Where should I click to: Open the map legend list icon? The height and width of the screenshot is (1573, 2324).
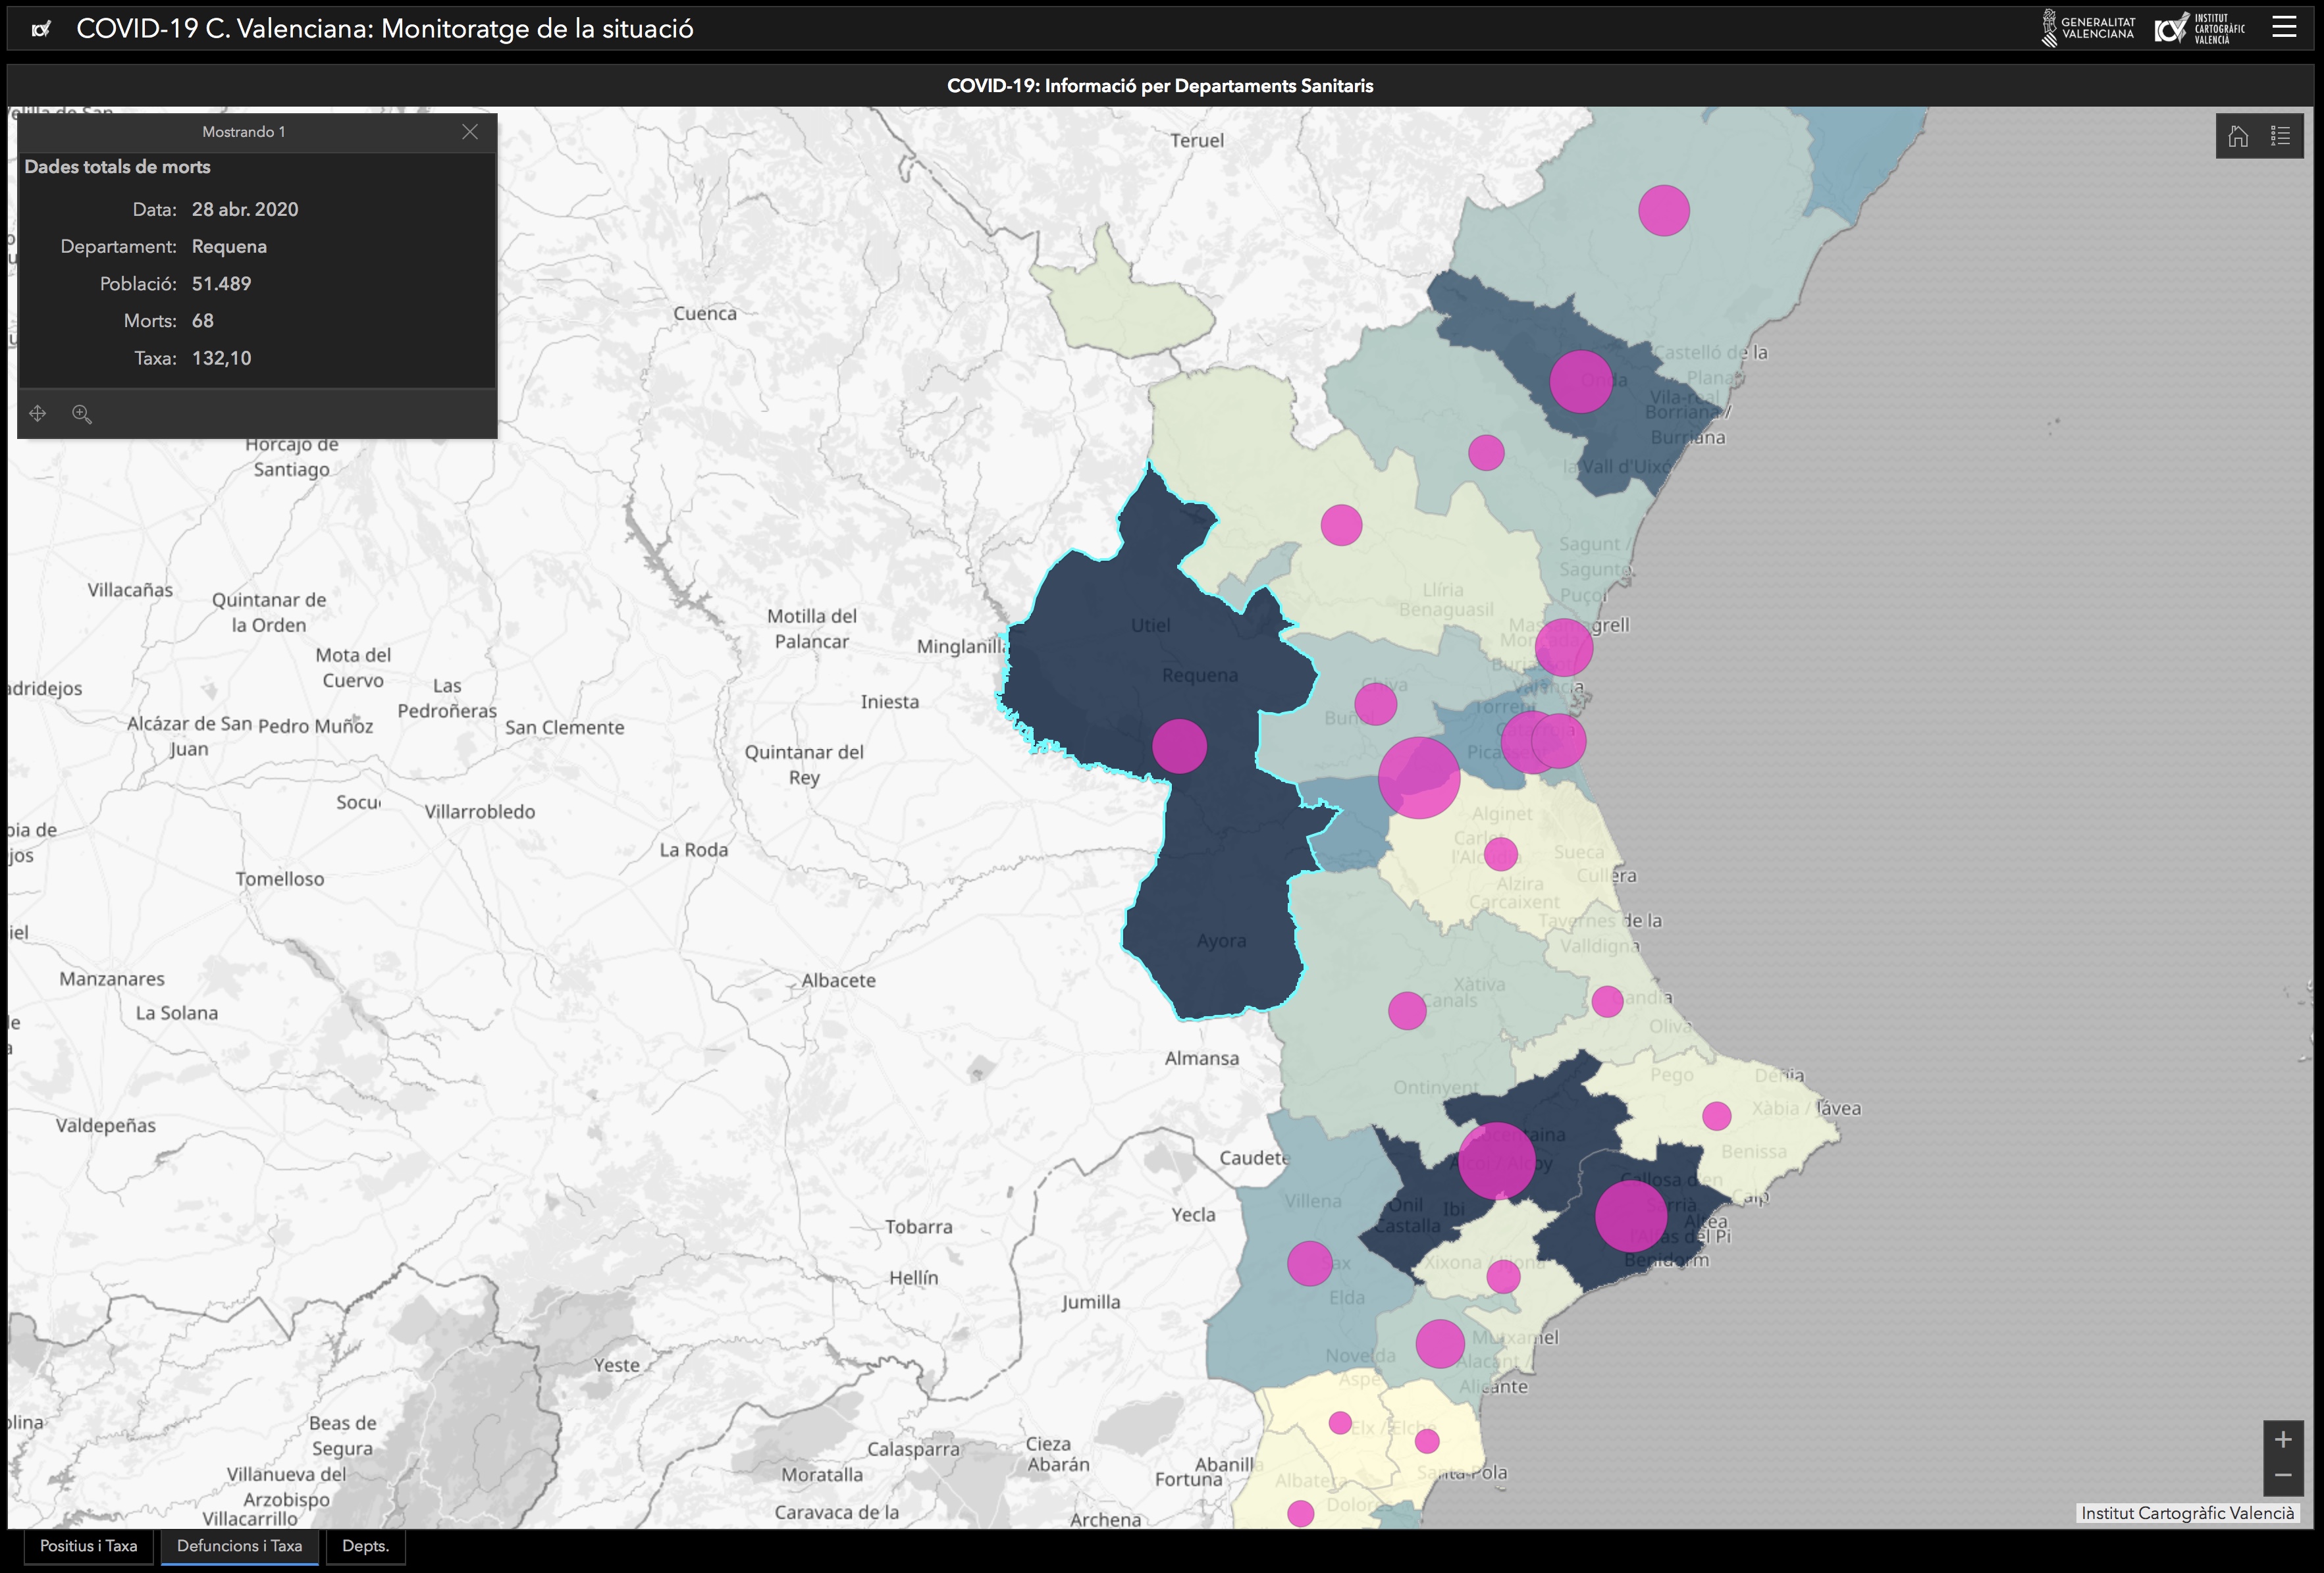point(2280,136)
